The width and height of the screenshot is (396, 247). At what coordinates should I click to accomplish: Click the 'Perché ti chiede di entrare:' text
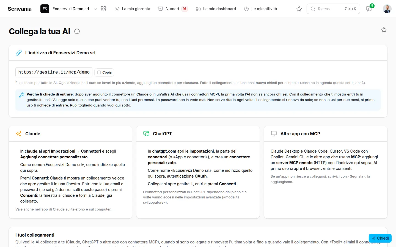pos(50,94)
